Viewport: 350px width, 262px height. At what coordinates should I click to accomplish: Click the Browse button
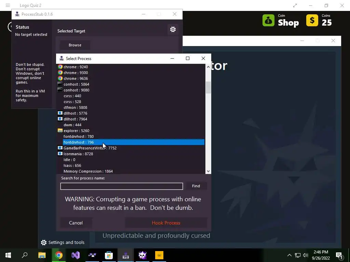point(75,45)
